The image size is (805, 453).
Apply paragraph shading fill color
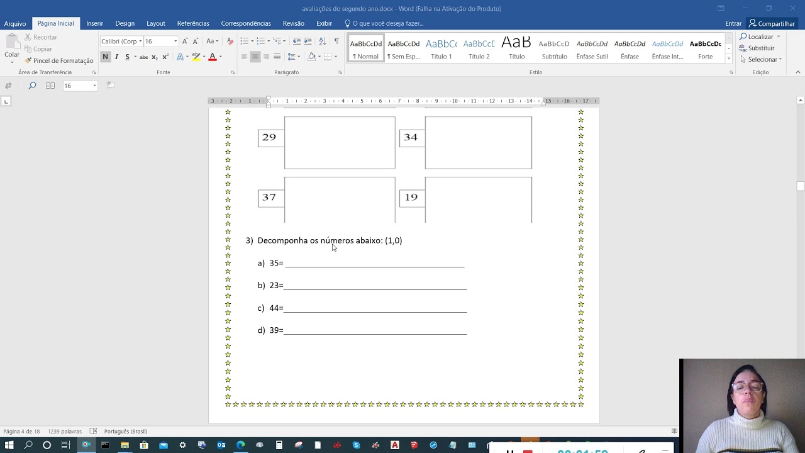click(x=311, y=57)
